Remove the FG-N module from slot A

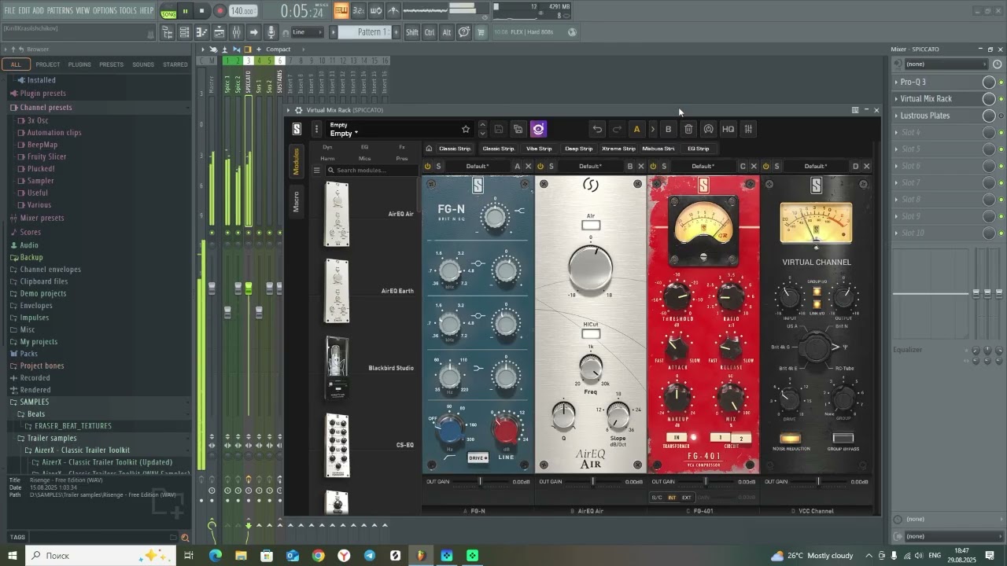(x=528, y=167)
